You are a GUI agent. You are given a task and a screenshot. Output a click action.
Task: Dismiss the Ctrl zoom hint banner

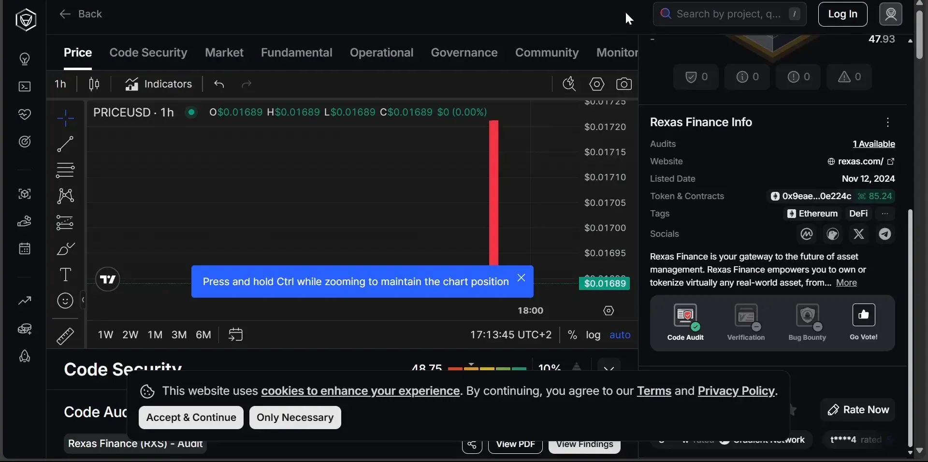click(521, 278)
